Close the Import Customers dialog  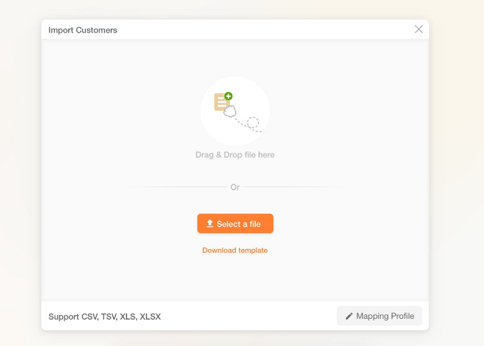[419, 30]
